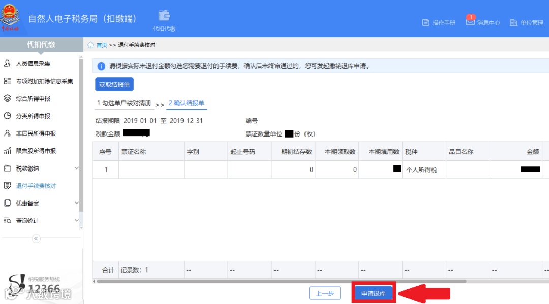
Task: Click the info icon in notice bar
Action: click(101, 66)
